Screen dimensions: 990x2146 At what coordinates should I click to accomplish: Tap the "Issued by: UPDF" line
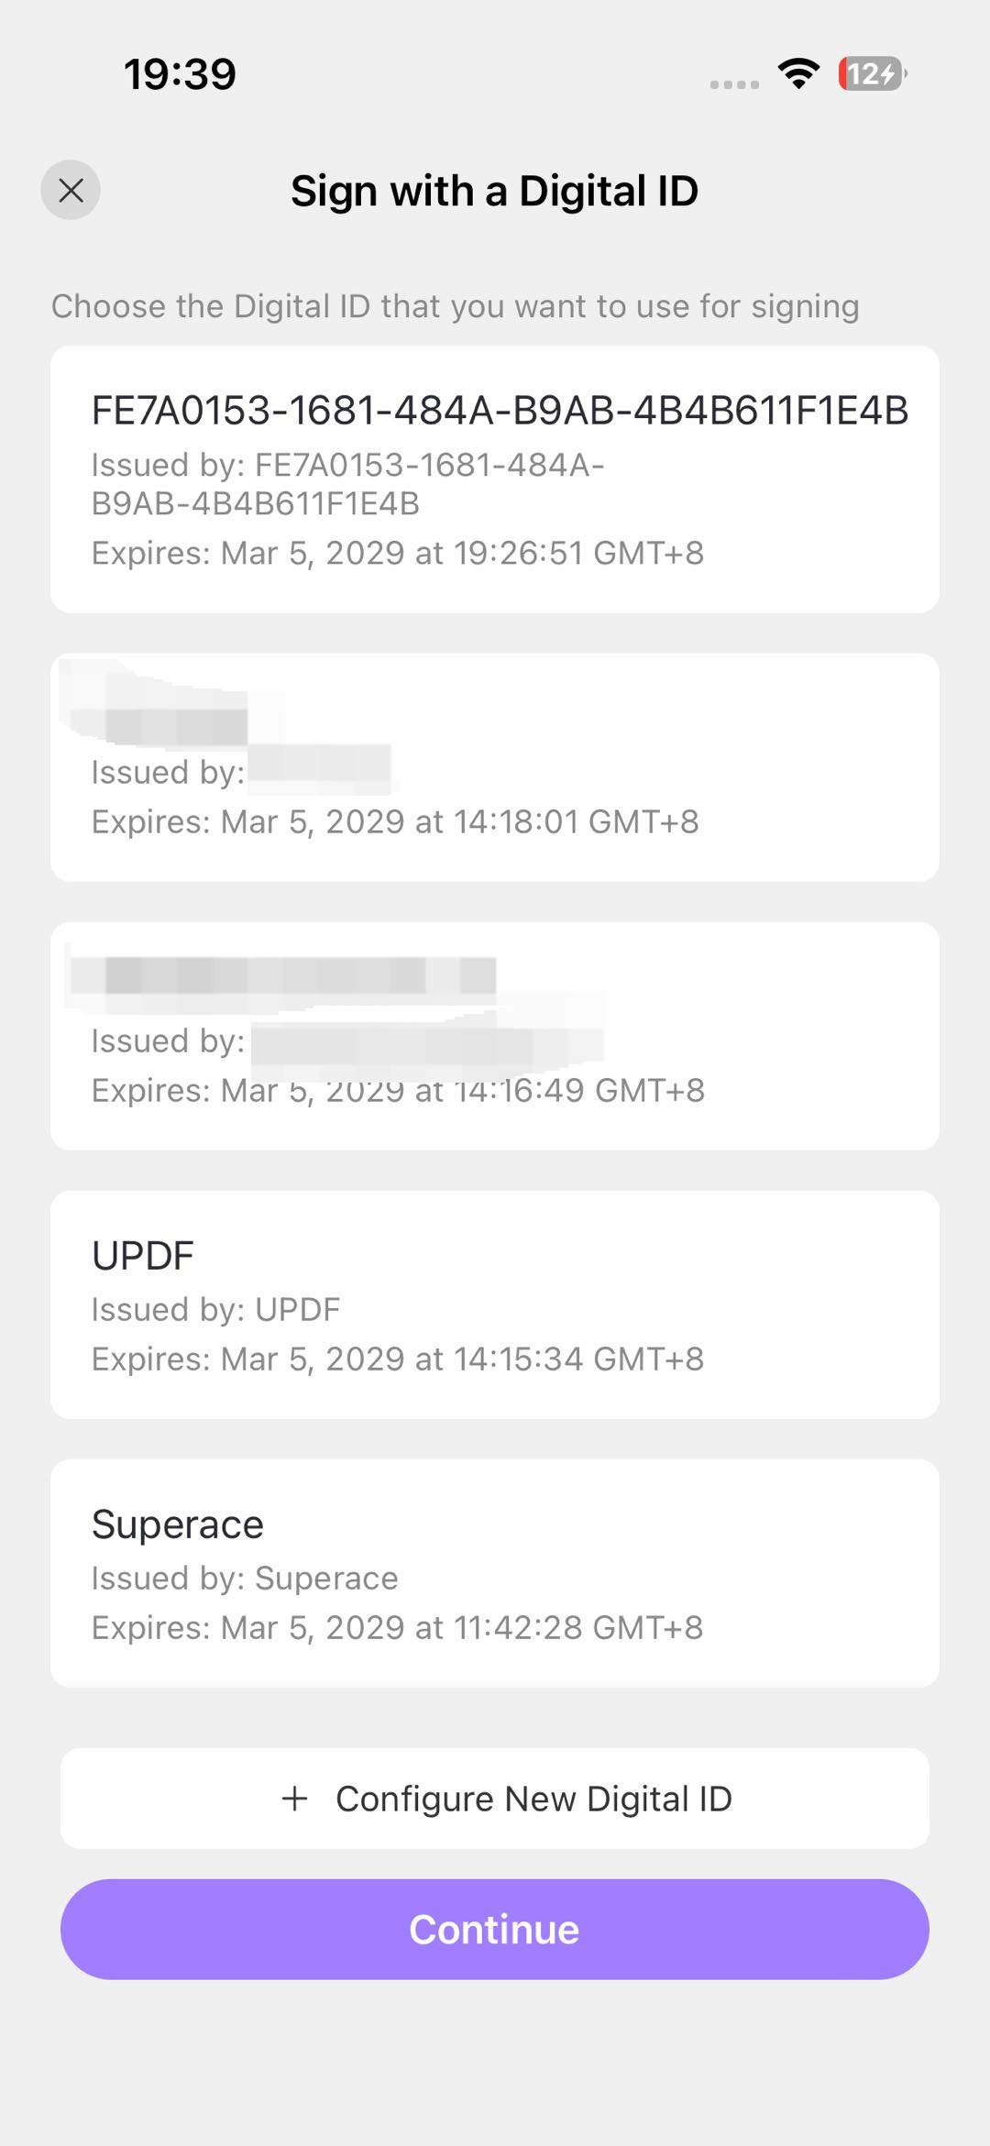coord(215,1309)
